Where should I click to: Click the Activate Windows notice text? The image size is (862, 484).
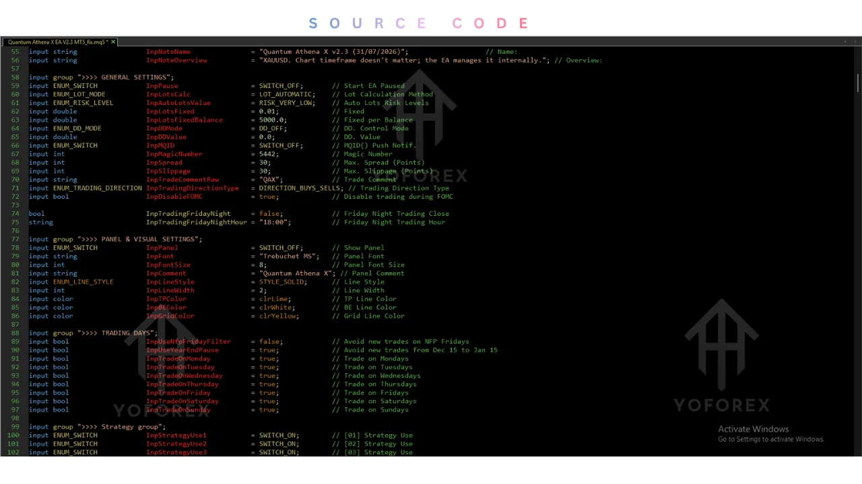click(x=753, y=429)
